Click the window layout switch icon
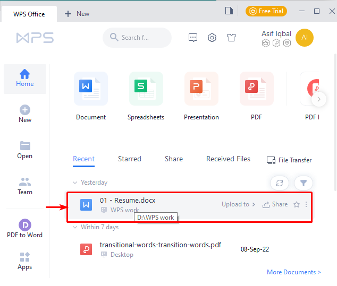This screenshot has width=337, height=286. point(229,11)
